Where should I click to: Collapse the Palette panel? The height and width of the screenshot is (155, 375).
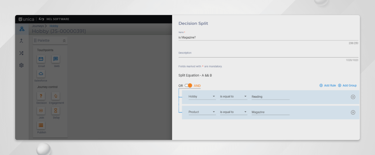point(64,40)
